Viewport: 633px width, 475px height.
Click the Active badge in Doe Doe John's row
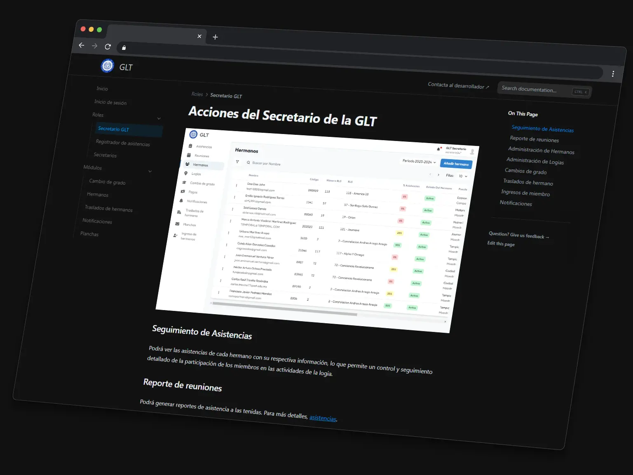430,198
